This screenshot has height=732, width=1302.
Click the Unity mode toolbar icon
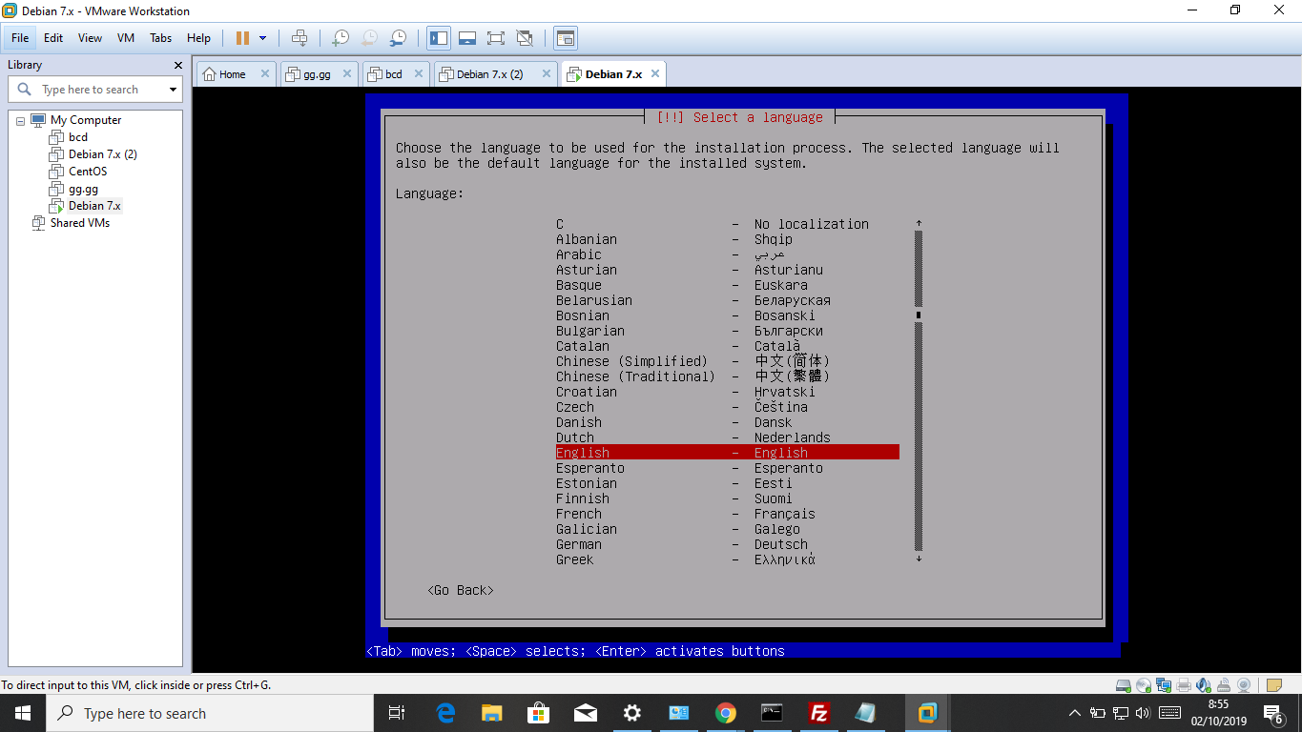pos(525,38)
